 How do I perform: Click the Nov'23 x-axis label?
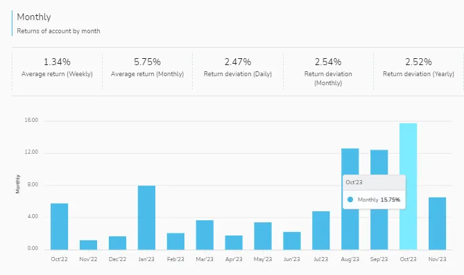coord(437,259)
